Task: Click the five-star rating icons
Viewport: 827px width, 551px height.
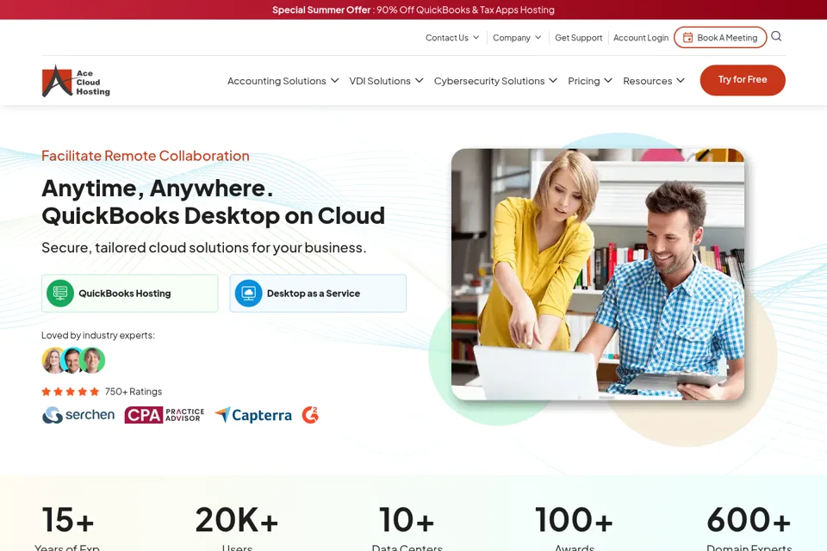Action: tap(70, 391)
